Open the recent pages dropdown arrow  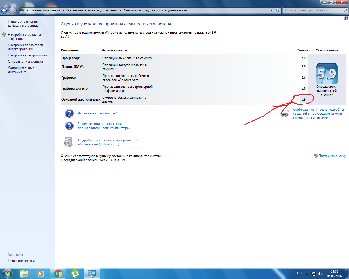(17, 11)
